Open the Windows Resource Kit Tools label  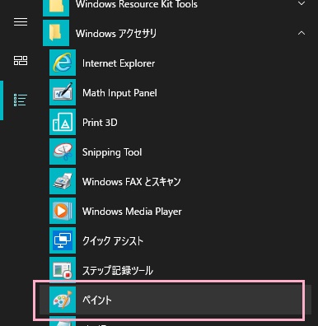(x=137, y=4)
